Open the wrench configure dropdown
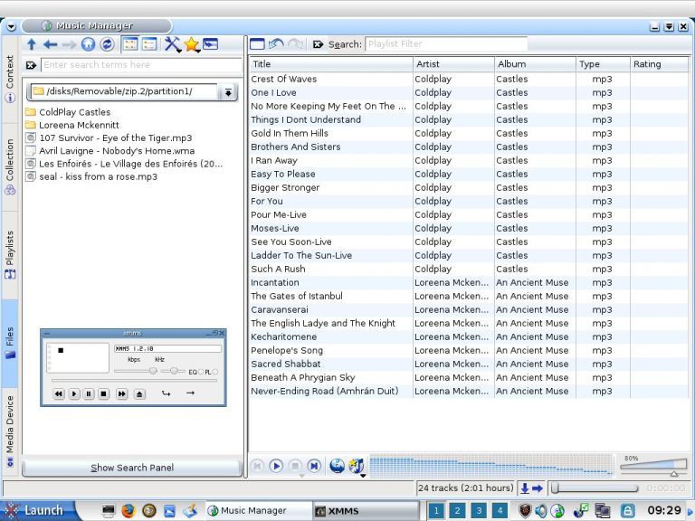 pos(173,44)
